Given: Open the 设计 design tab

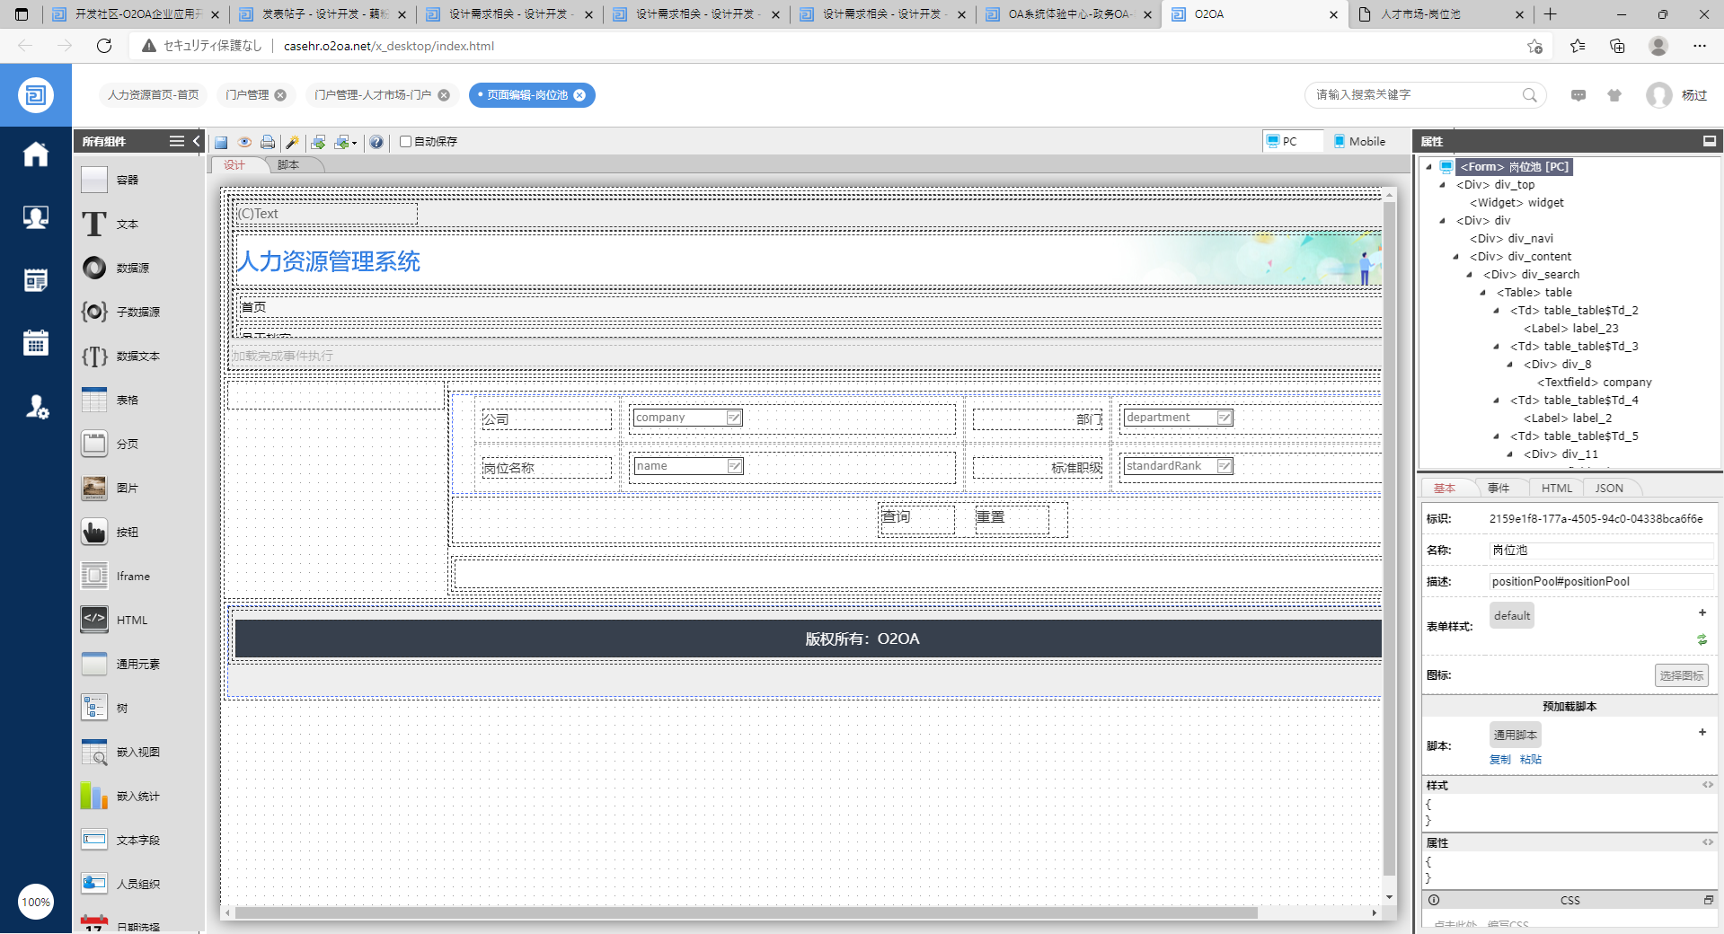Looking at the screenshot, I should tap(234, 165).
